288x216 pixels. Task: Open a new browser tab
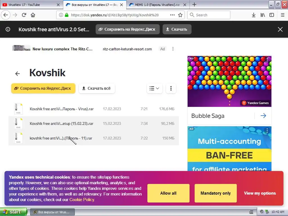click(194, 4)
